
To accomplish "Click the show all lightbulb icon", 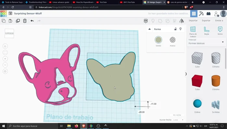I will [153, 21].
